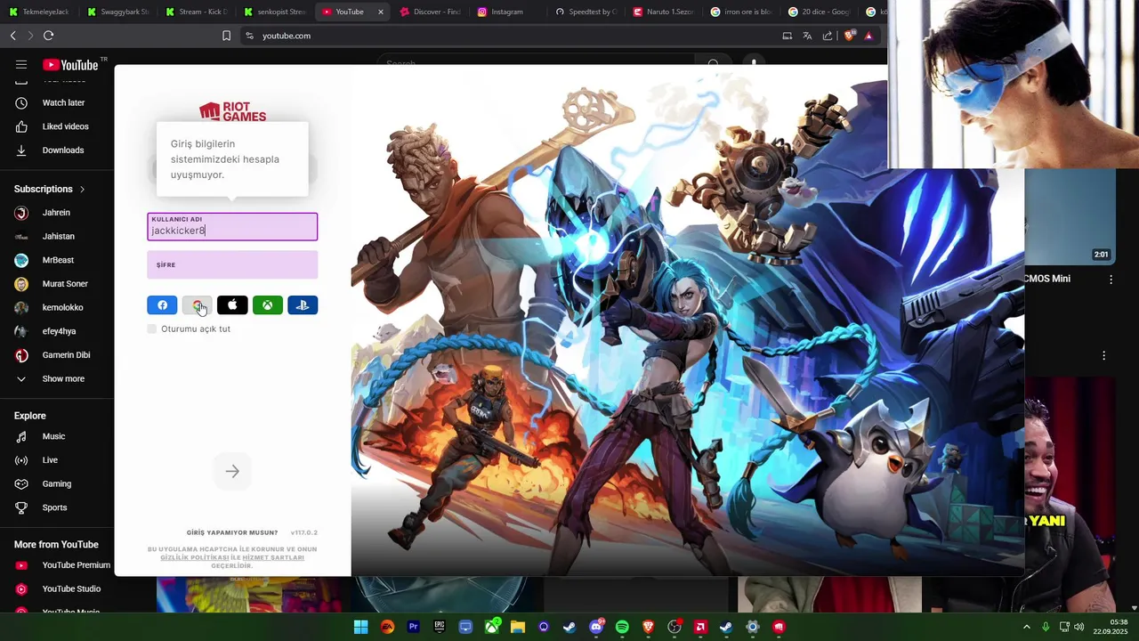Open Discord from taskbar
The height and width of the screenshot is (641, 1139).
[x=595, y=627]
